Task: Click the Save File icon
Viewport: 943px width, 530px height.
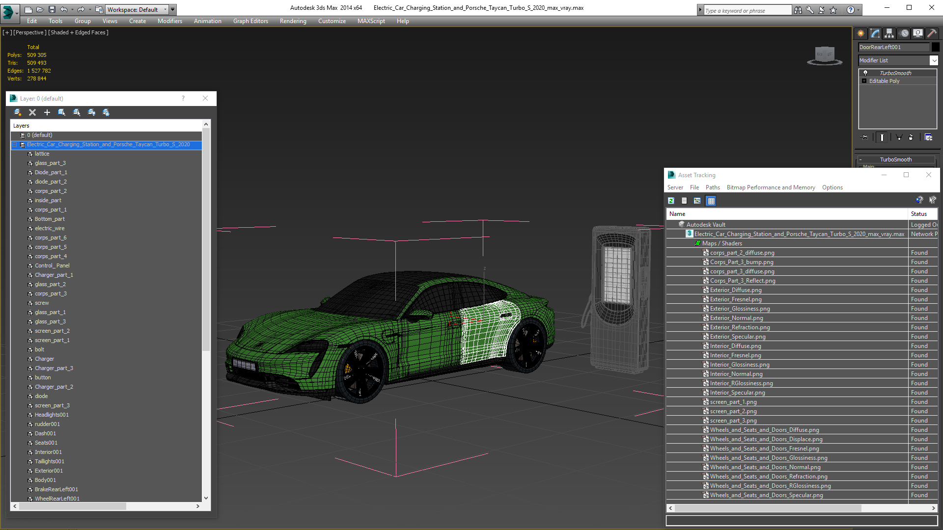Action: (x=52, y=9)
